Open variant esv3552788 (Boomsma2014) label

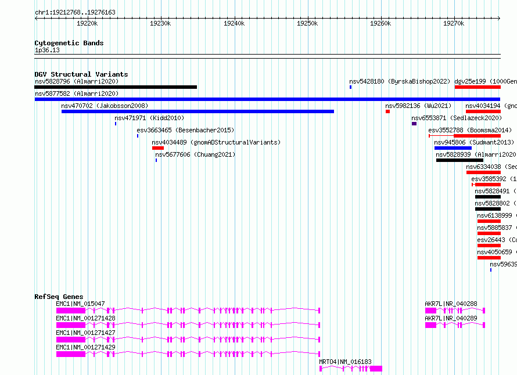[470, 130]
